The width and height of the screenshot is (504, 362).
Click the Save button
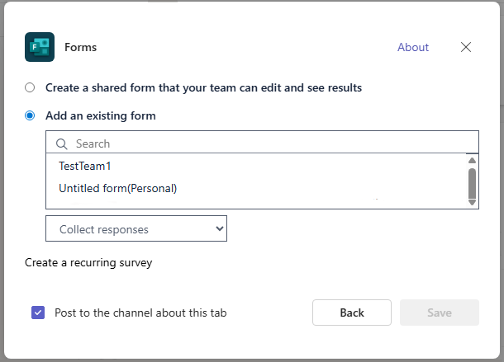pyautogui.click(x=440, y=313)
